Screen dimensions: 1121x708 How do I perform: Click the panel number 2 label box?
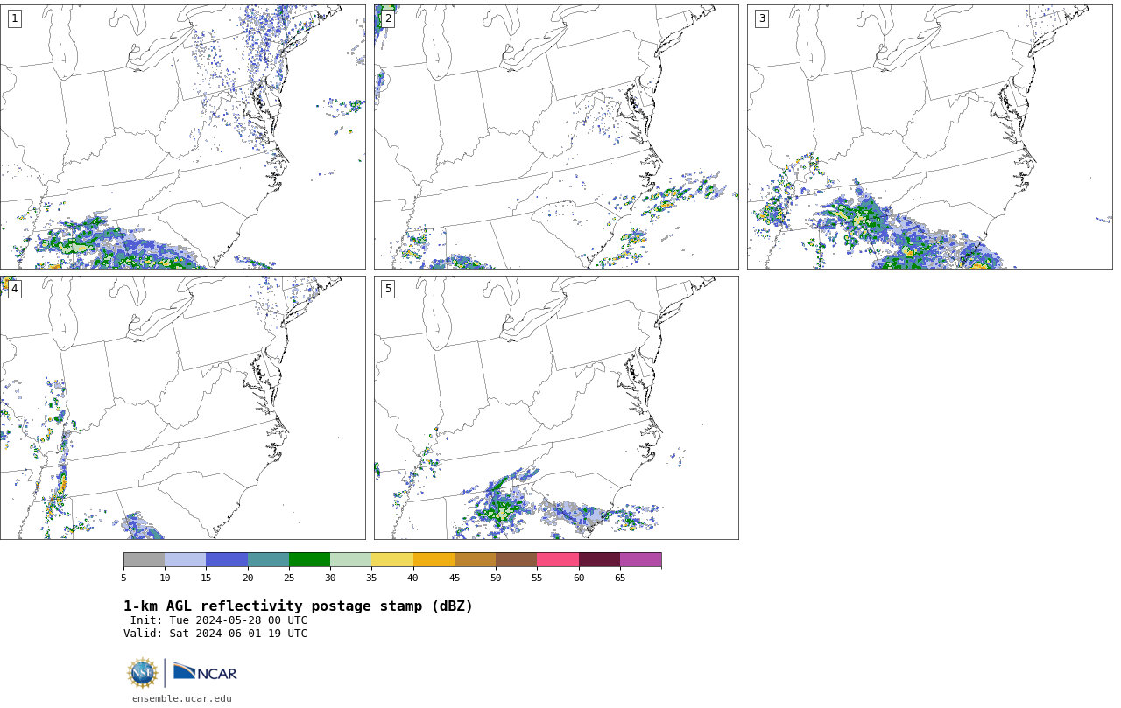(x=388, y=18)
